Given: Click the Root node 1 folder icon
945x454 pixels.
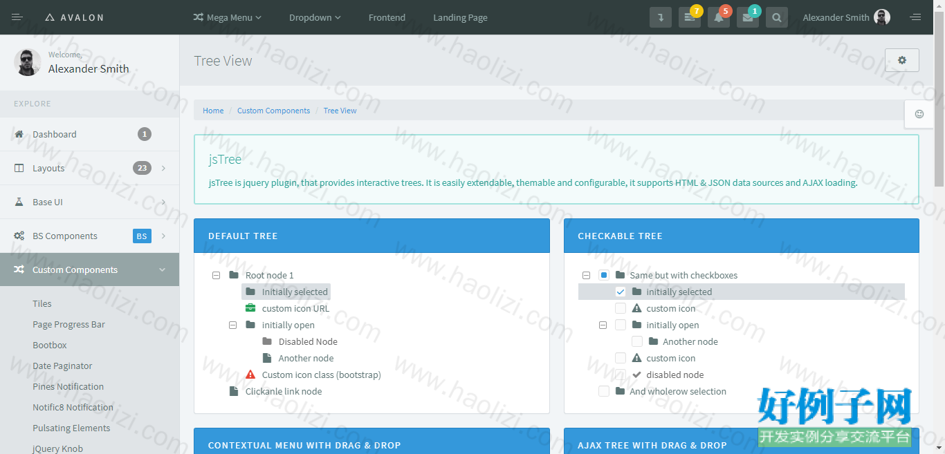Looking at the screenshot, I should [234, 275].
